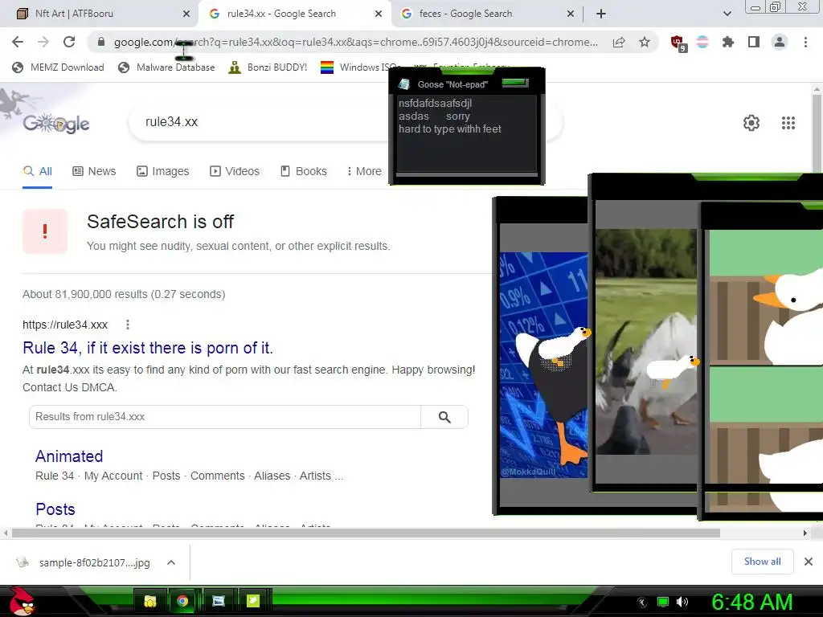Click Show all downloads
Viewport: 823px width, 617px height.
tap(762, 562)
